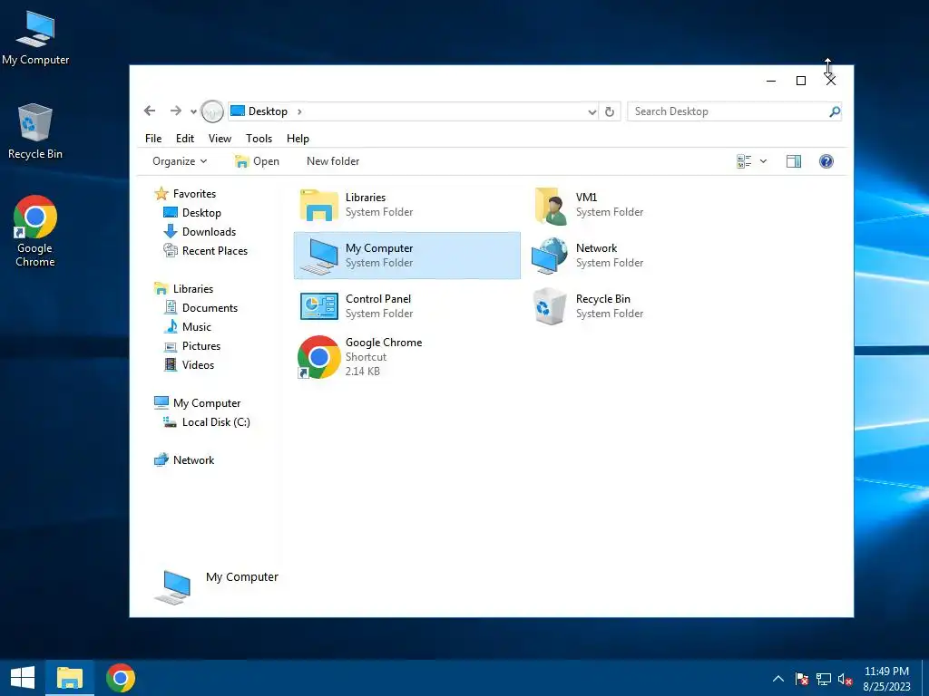Launch Chrome from the taskbar
The image size is (929, 696).
121,678
